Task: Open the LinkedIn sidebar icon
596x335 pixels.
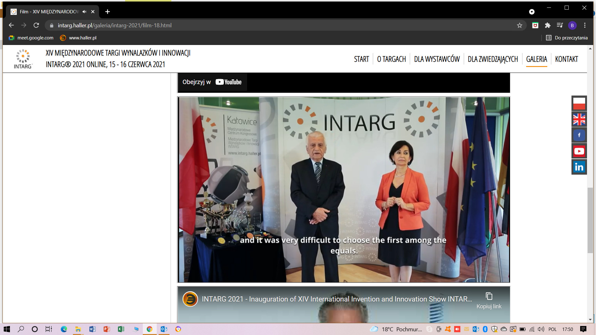Action: point(579,167)
